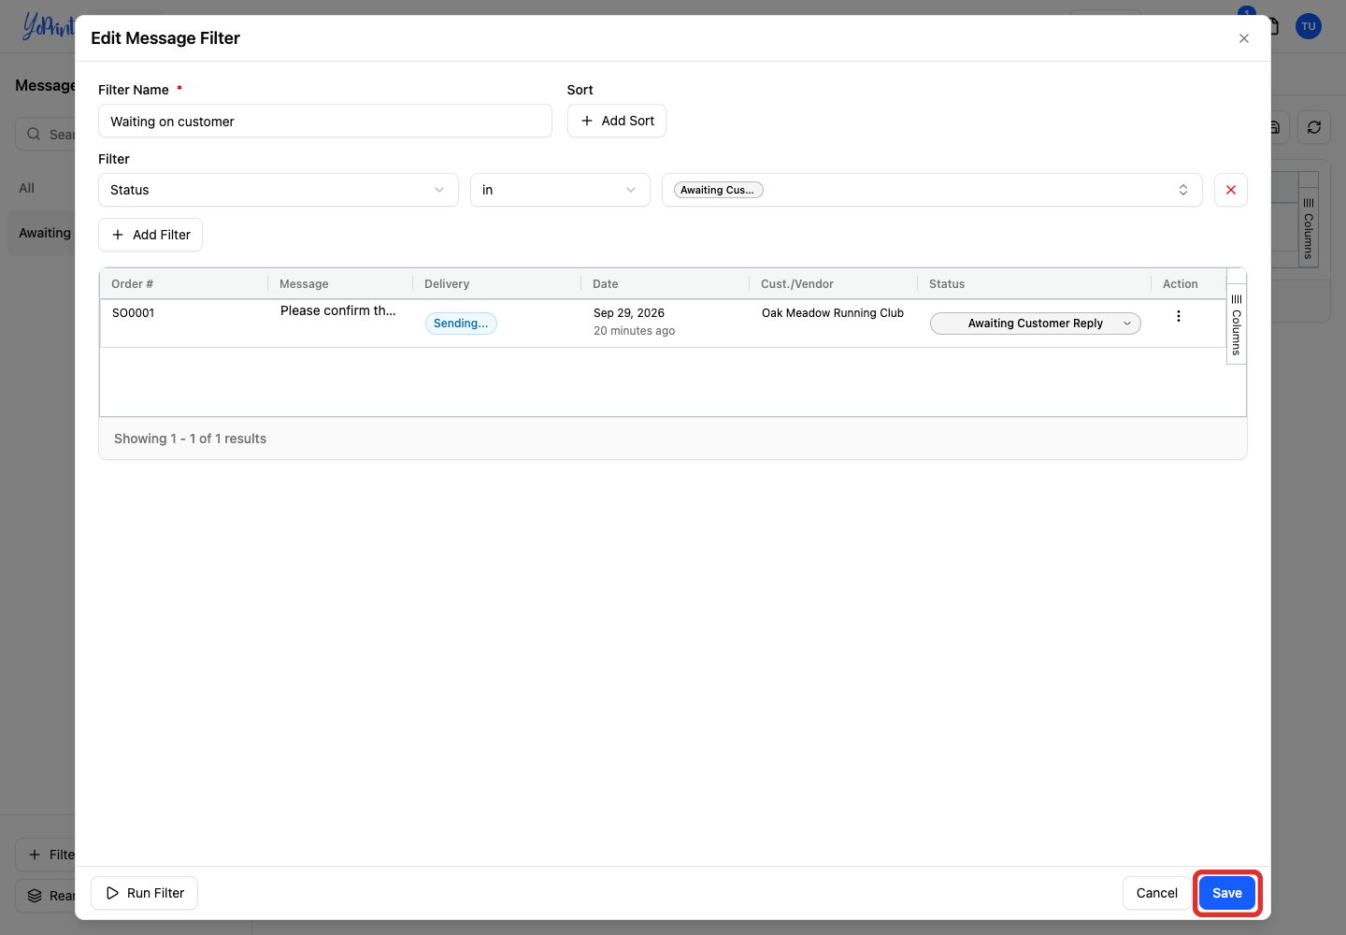Select the Awaiting Cus... tag chip
The image size is (1346, 935).
[718, 190]
